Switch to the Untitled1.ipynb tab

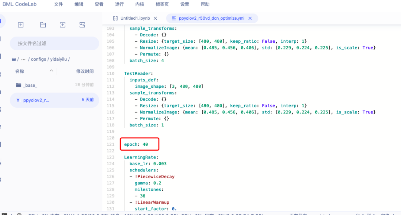coord(135,18)
